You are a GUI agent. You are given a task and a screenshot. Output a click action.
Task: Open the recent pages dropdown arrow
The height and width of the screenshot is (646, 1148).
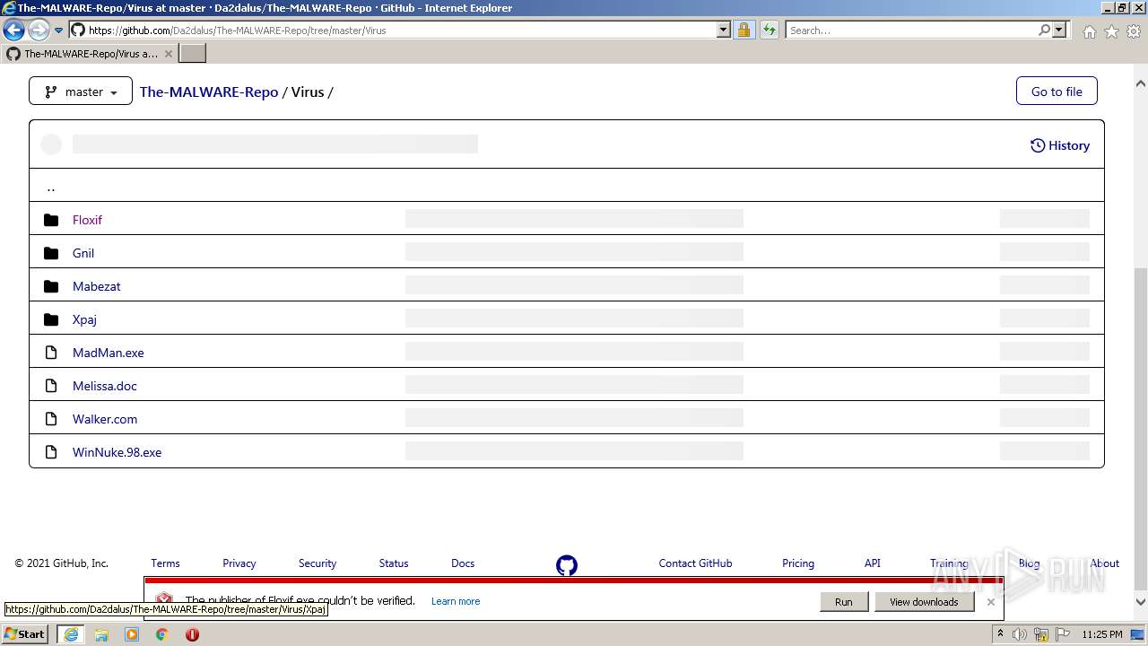[x=58, y=31]
